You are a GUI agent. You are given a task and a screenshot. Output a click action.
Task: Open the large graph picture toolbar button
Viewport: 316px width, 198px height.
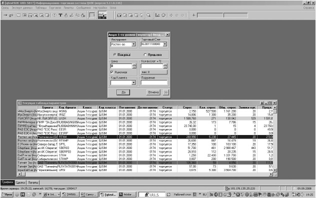click(x=102, y=15)
